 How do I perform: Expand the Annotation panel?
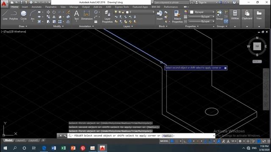pyautogui.click(x=86, y=26)
